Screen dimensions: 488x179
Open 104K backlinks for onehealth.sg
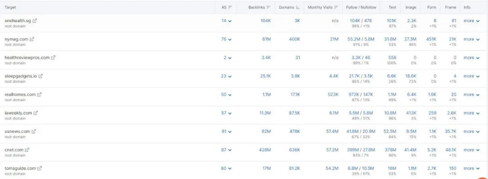(266, 21)
